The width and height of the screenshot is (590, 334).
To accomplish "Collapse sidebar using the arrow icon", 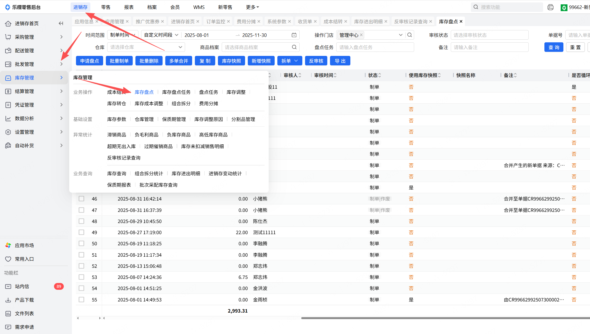I will coord(61,24).
